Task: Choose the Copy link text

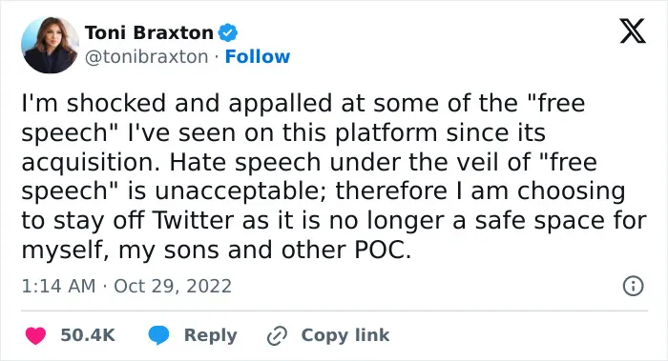Action: click(345, 335)
